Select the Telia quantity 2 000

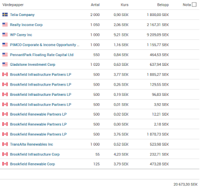(95, 15)
